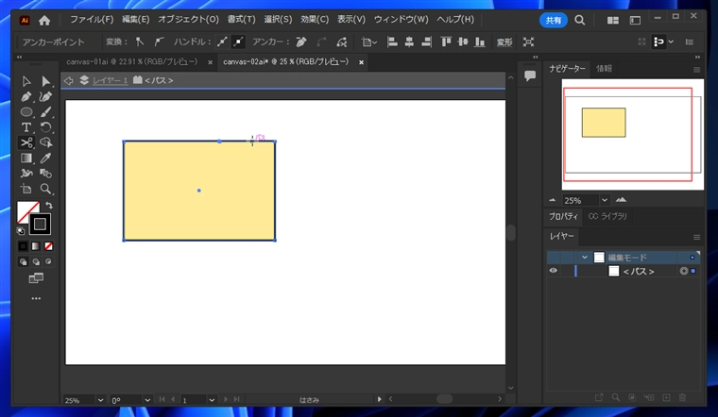Open the align-to options dropdown
Viewport: 718px width, 417px height.
369,42
